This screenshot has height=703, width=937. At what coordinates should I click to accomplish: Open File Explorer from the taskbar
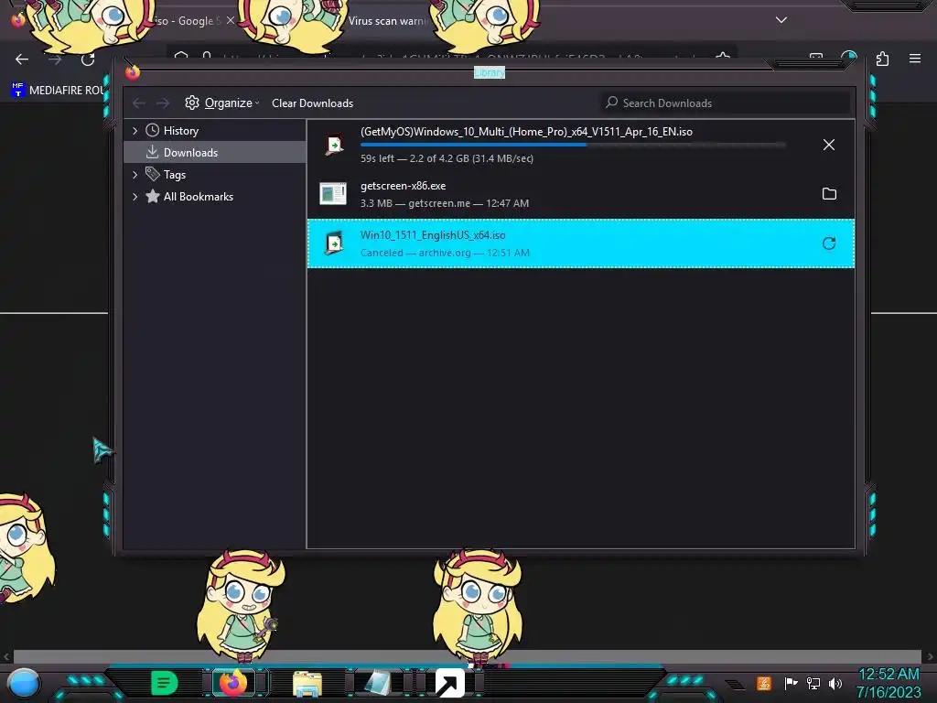307,684
